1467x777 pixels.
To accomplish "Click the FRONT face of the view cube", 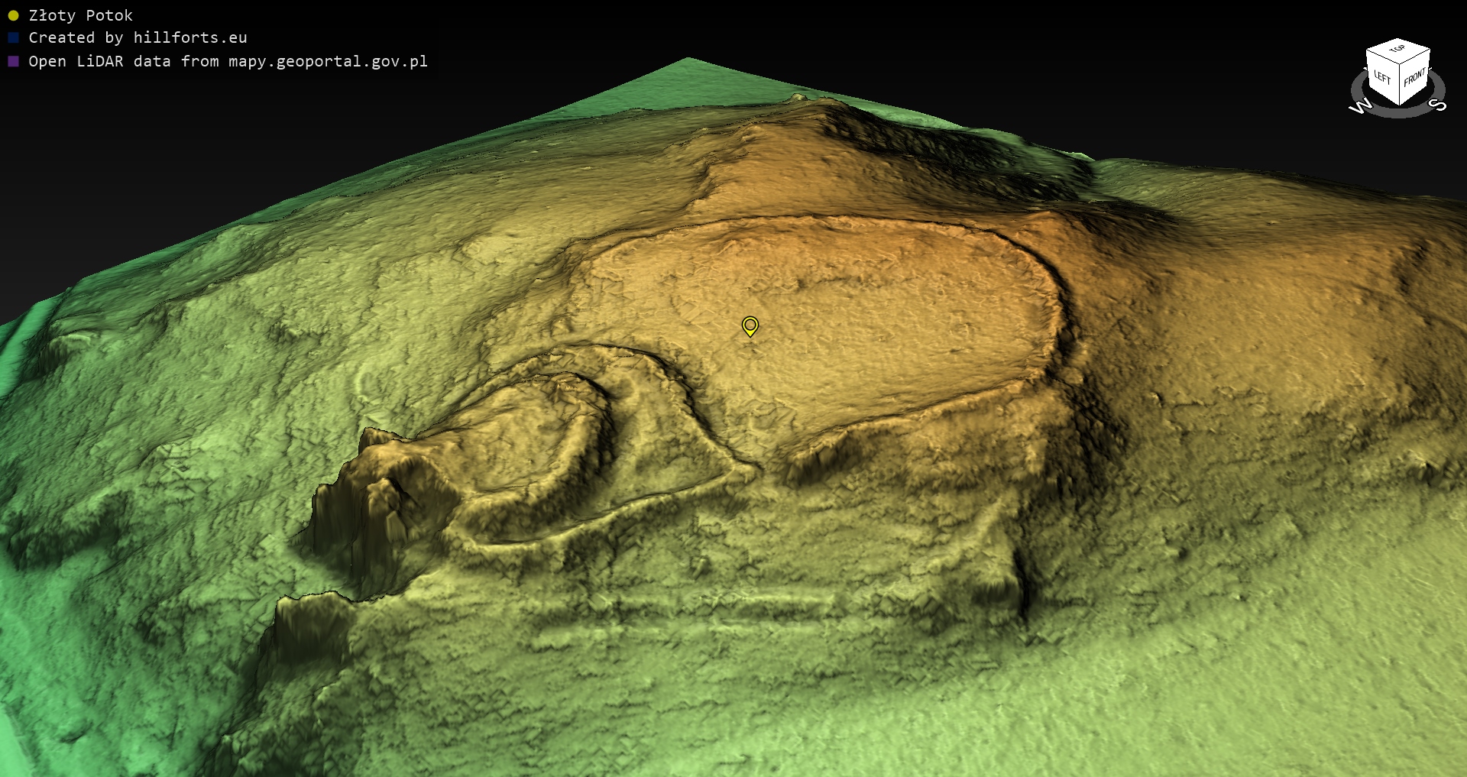I will [1414, 78].
